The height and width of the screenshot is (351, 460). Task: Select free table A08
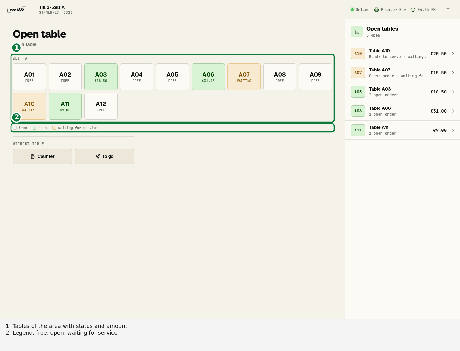(x=280, y=77)
